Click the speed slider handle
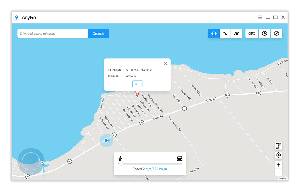 [121, 164]
